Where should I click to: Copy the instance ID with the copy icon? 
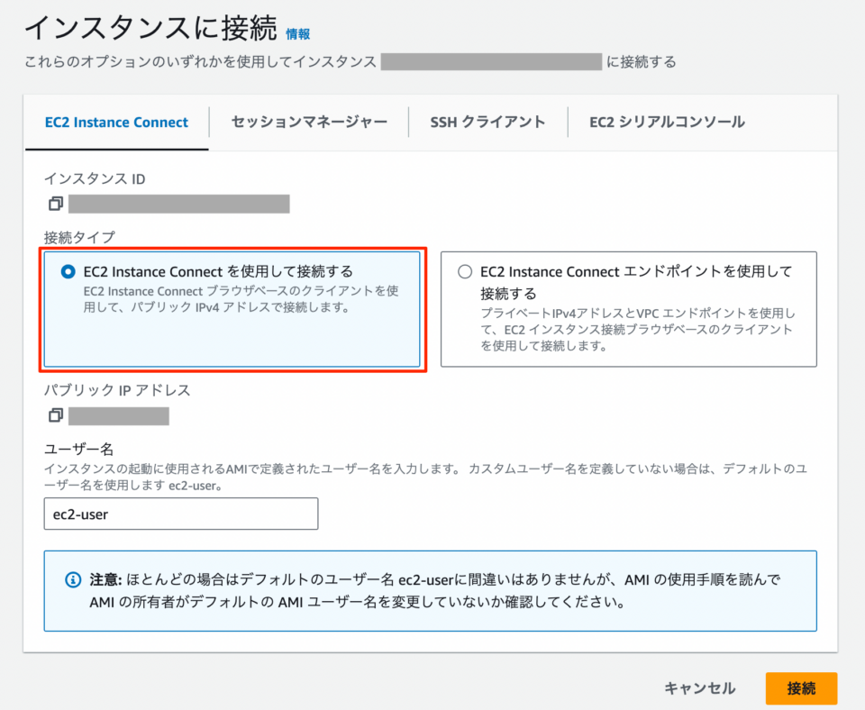[55, 204]
